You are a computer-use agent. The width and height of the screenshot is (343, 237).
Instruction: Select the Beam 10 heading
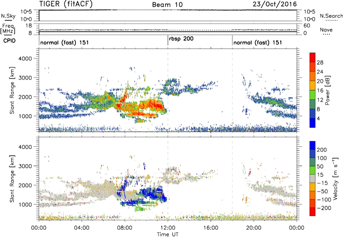click(x=167, y=5)
